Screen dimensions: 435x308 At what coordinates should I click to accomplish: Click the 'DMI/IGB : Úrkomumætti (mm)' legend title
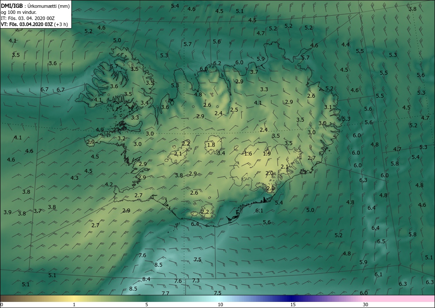(35, 6)
